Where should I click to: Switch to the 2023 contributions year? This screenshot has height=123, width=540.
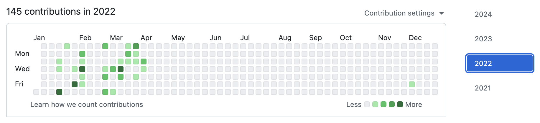pyautogui.click(x=483, y=39)
